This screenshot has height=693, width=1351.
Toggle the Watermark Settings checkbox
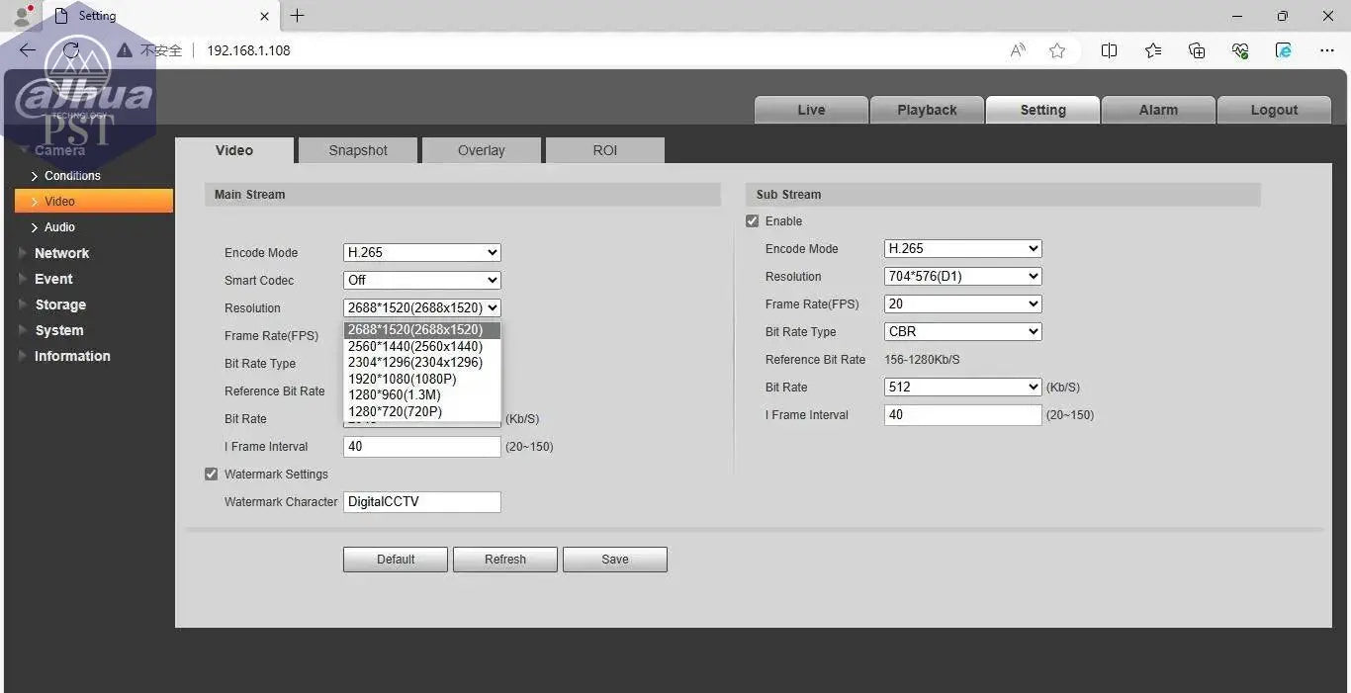tap(212, 475)
